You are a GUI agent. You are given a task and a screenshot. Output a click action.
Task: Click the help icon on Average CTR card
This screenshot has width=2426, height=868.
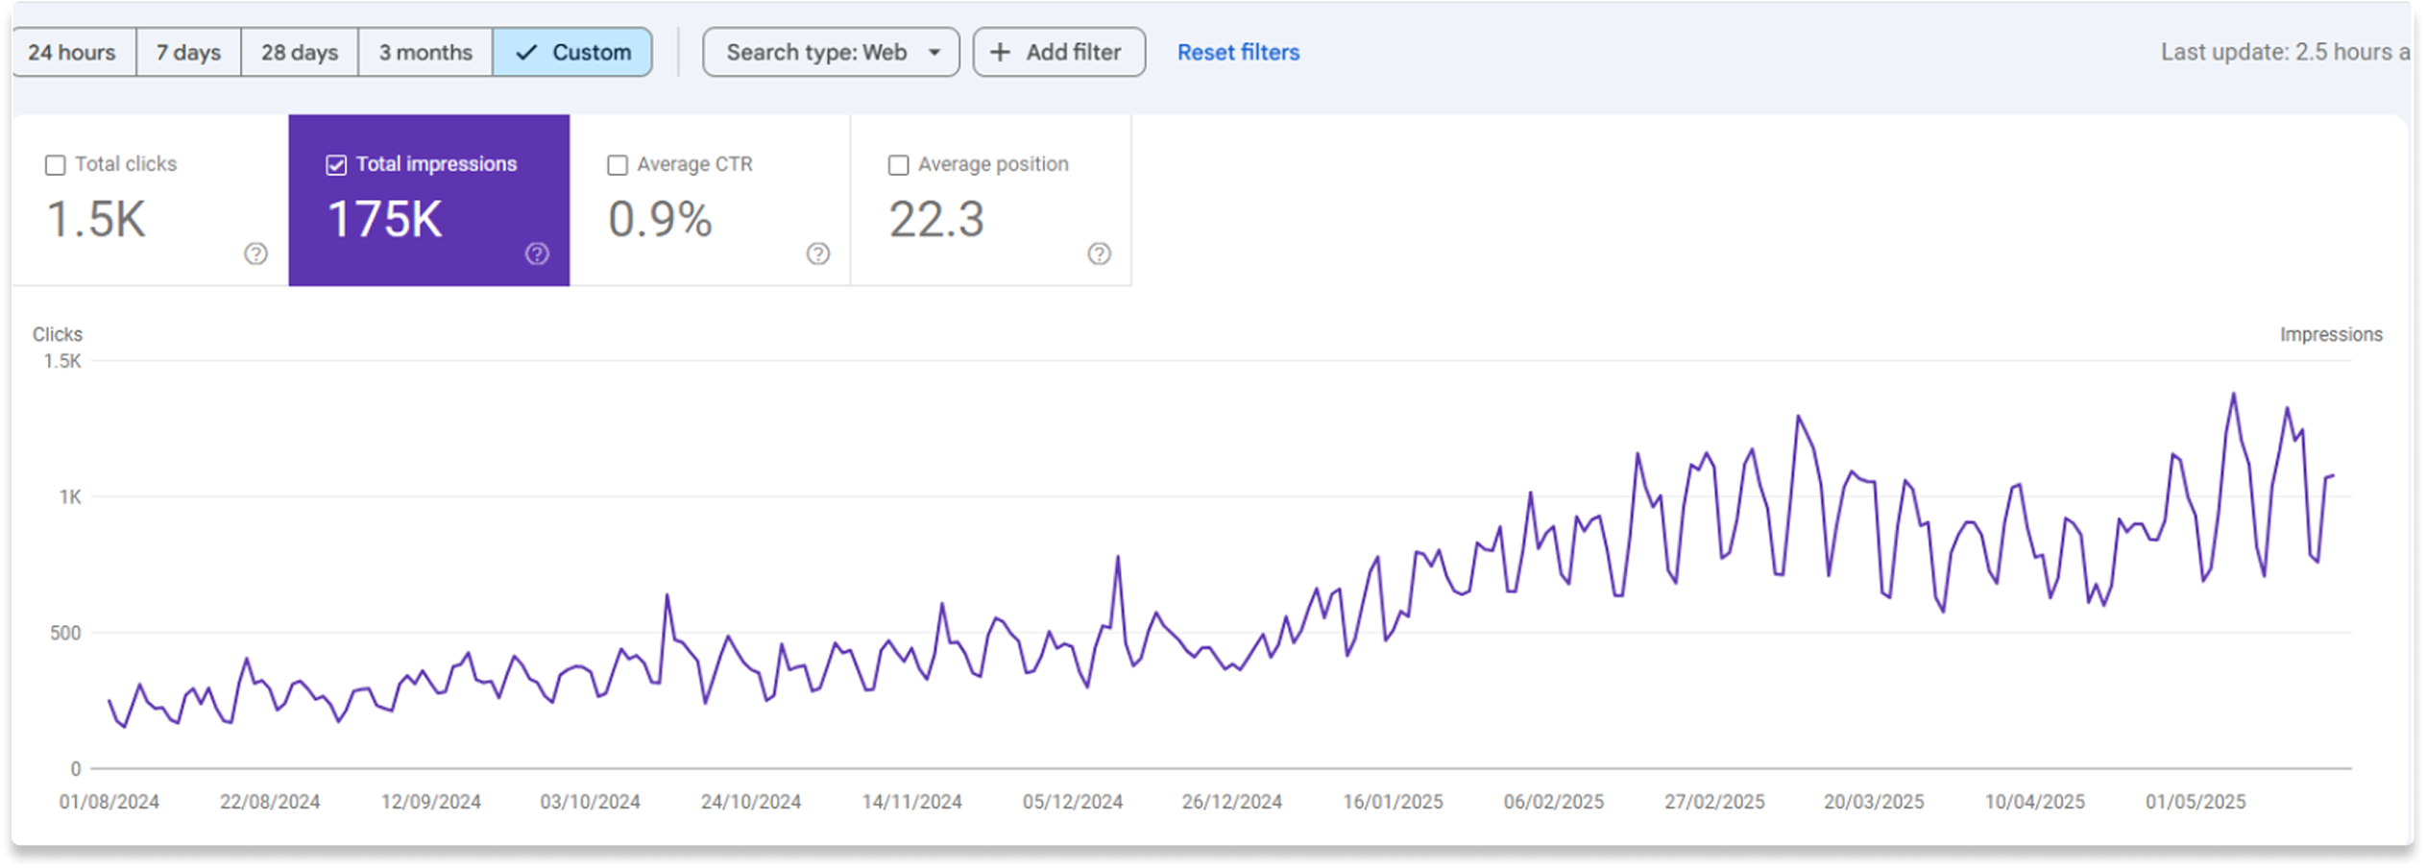(817, 254)
